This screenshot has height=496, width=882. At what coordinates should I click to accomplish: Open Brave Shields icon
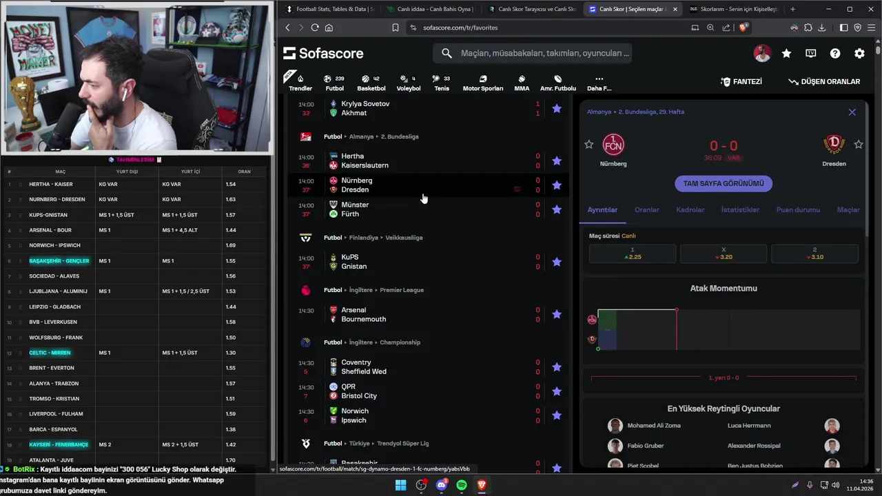(x=743, y=28)
